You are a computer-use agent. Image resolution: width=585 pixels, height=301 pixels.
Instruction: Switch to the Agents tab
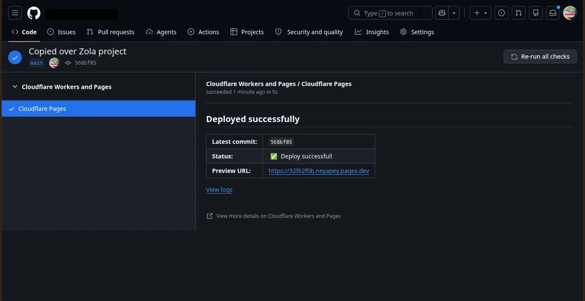click(161, 32)
